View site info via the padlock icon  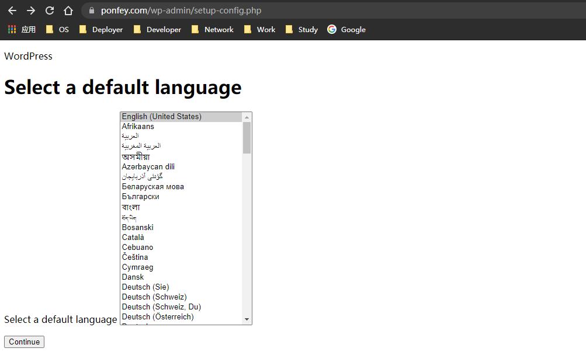click(92, 11)
